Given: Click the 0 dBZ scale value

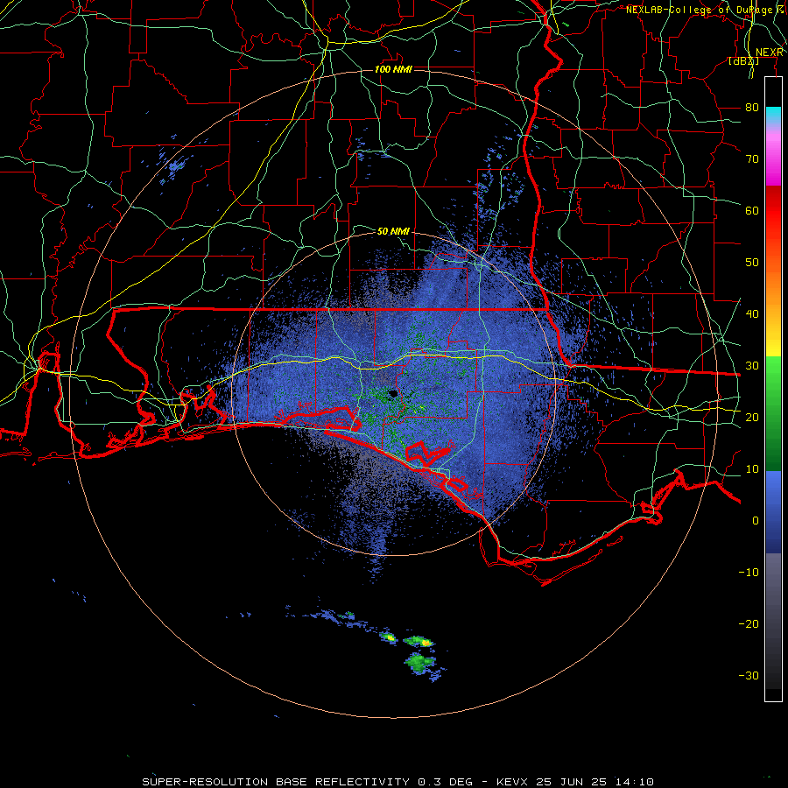Looking at the screenshot, I should tap(756, 521).
